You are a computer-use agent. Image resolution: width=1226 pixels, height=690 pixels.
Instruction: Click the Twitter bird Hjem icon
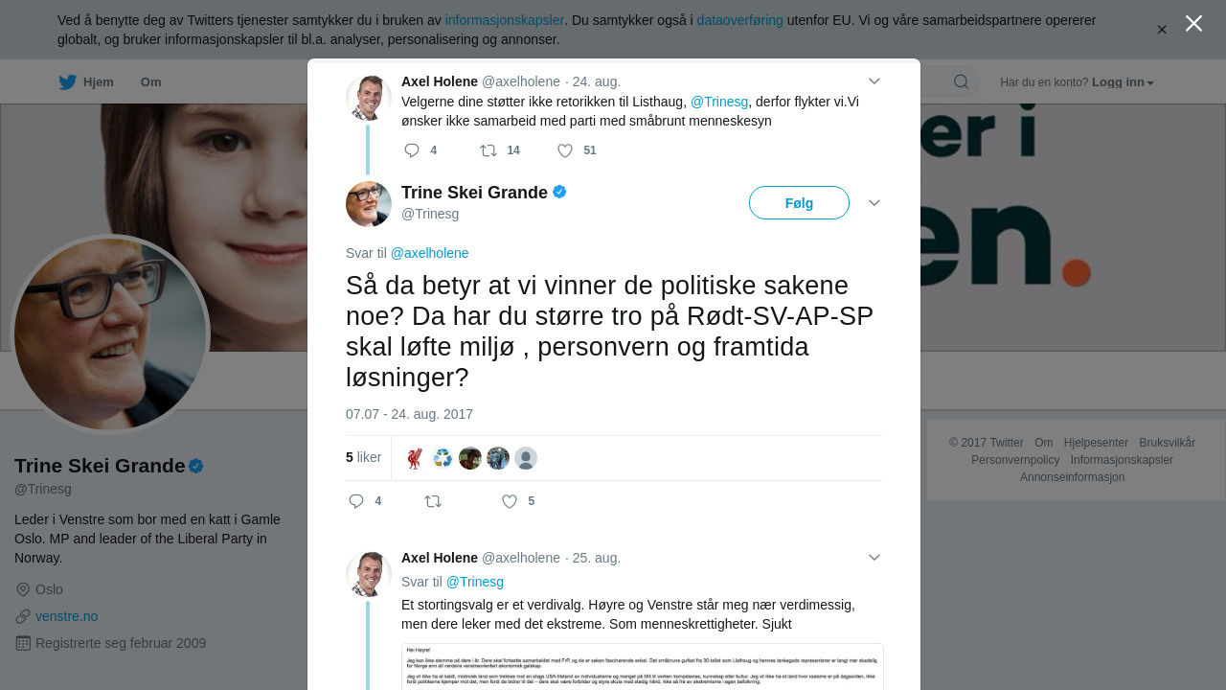[x=67, y=82]
